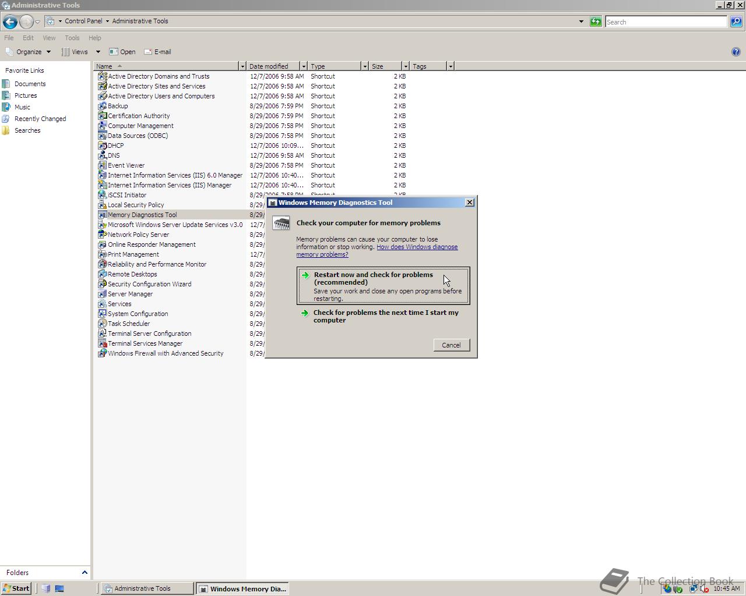Open How does Windows diagnose memory problems link
Image resolution: width=746 pixels, height=596 pixels.
pos(376,251)
